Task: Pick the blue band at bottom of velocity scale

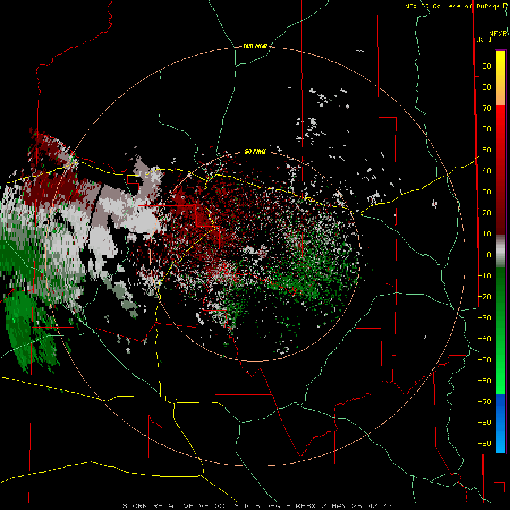Action: [x=500, y=424]
